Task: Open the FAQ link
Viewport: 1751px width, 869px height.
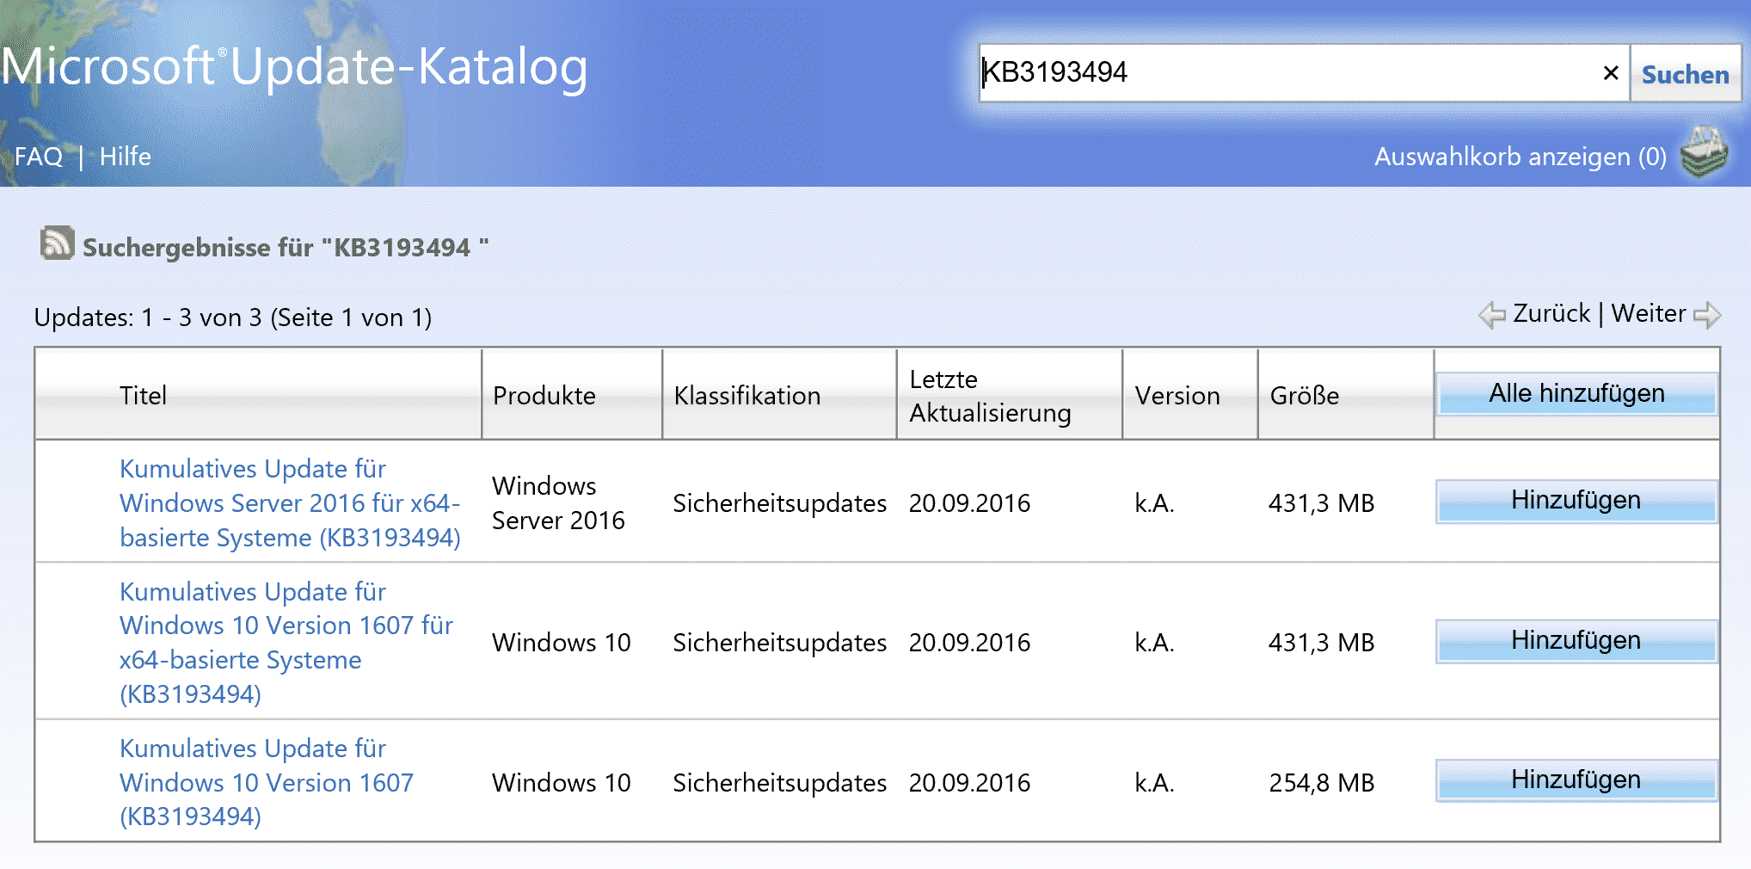Action: pyautogui.click(x=39, y=157)
